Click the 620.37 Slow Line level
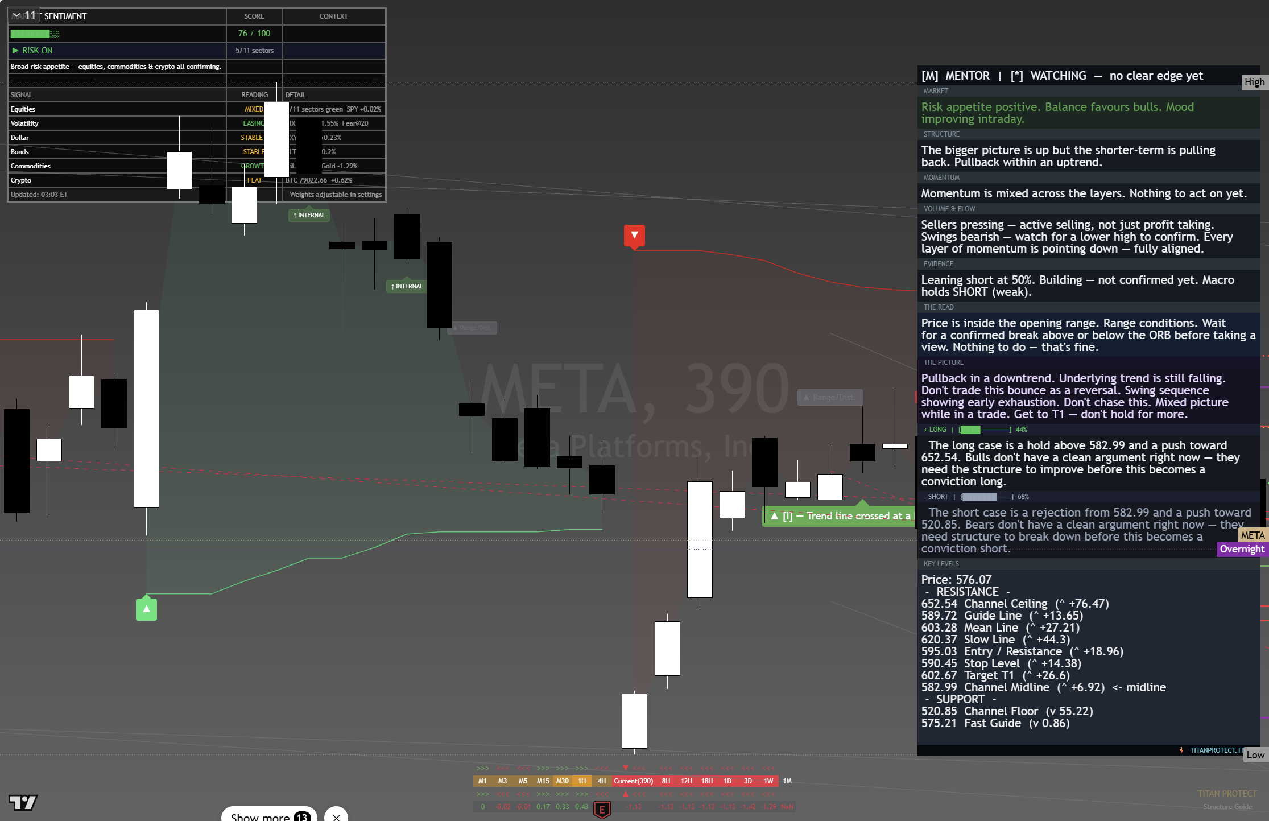 (995, 640)
